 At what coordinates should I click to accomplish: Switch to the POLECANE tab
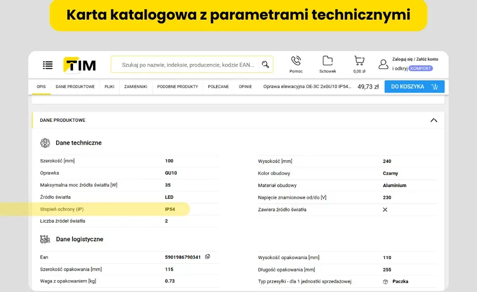click(218, 87)
